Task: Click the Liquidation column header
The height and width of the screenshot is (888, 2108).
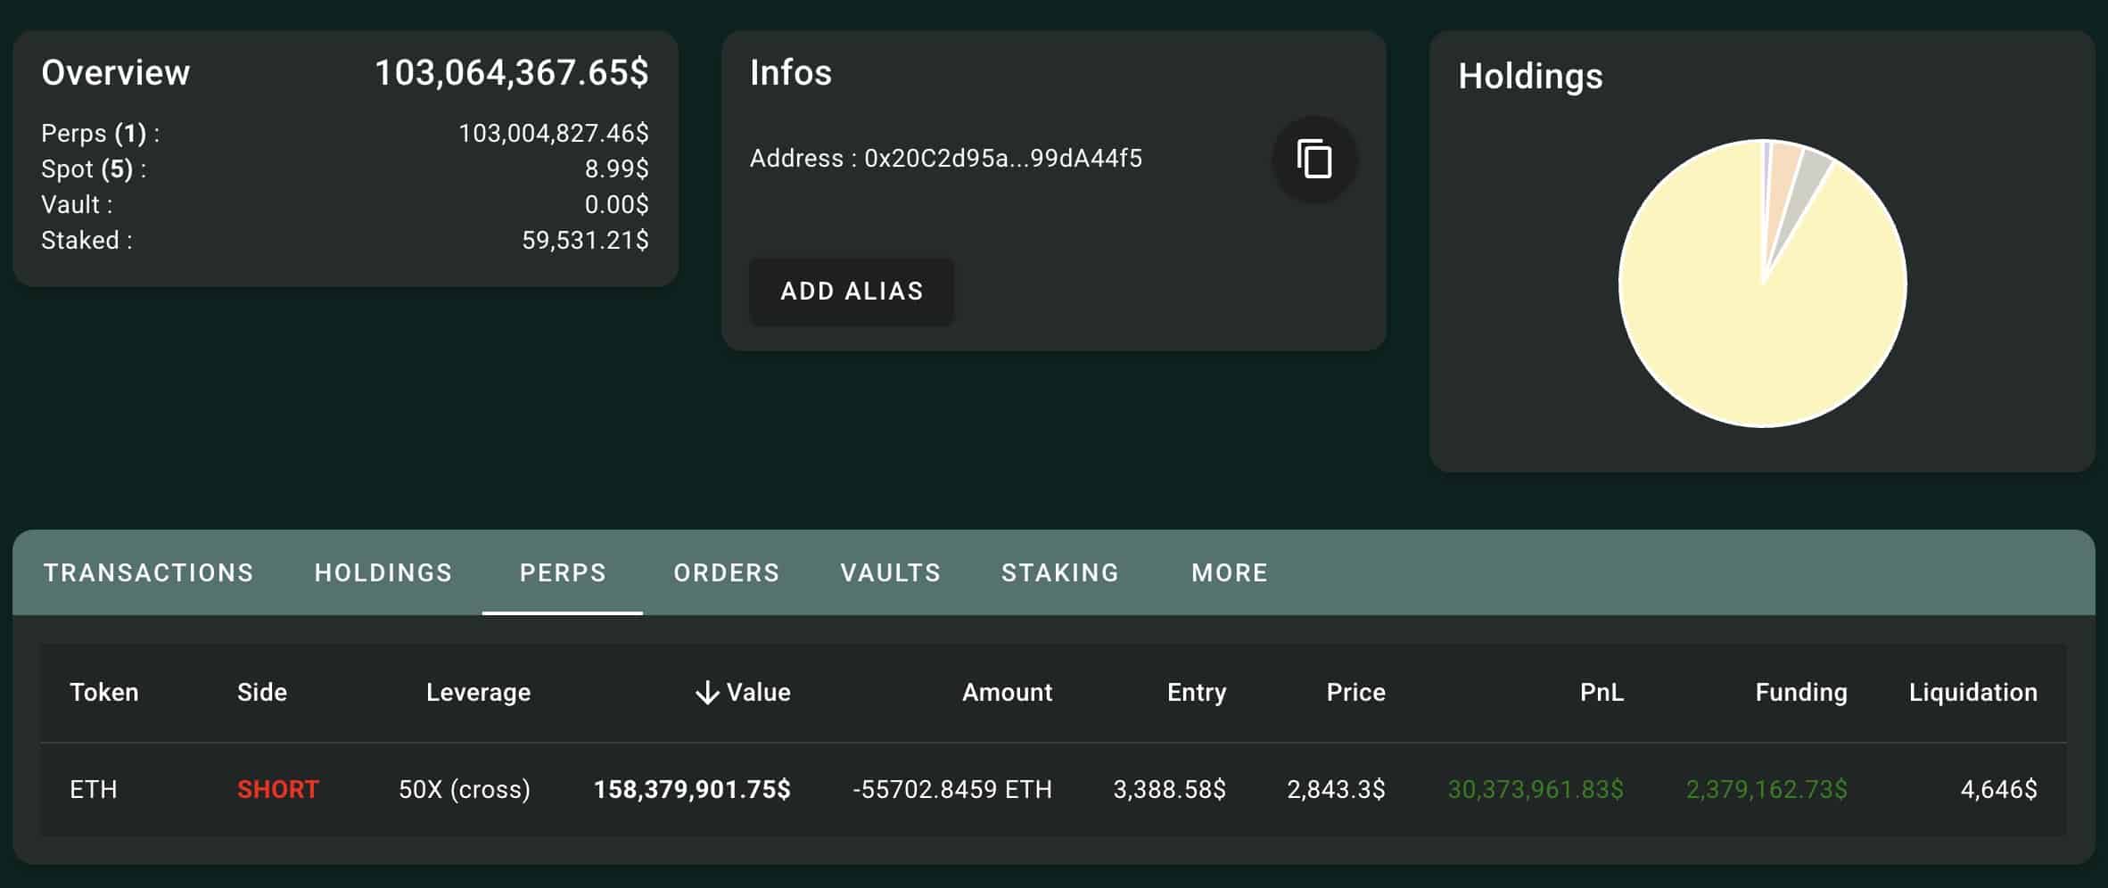Action: 1972,693
